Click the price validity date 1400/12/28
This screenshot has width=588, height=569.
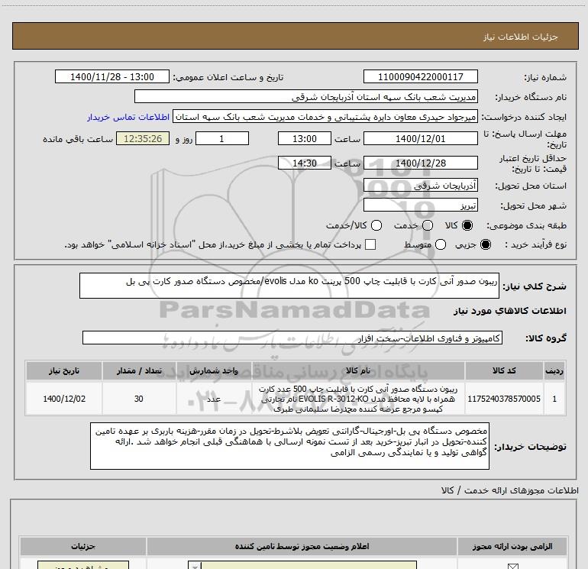tap(420, 163)
